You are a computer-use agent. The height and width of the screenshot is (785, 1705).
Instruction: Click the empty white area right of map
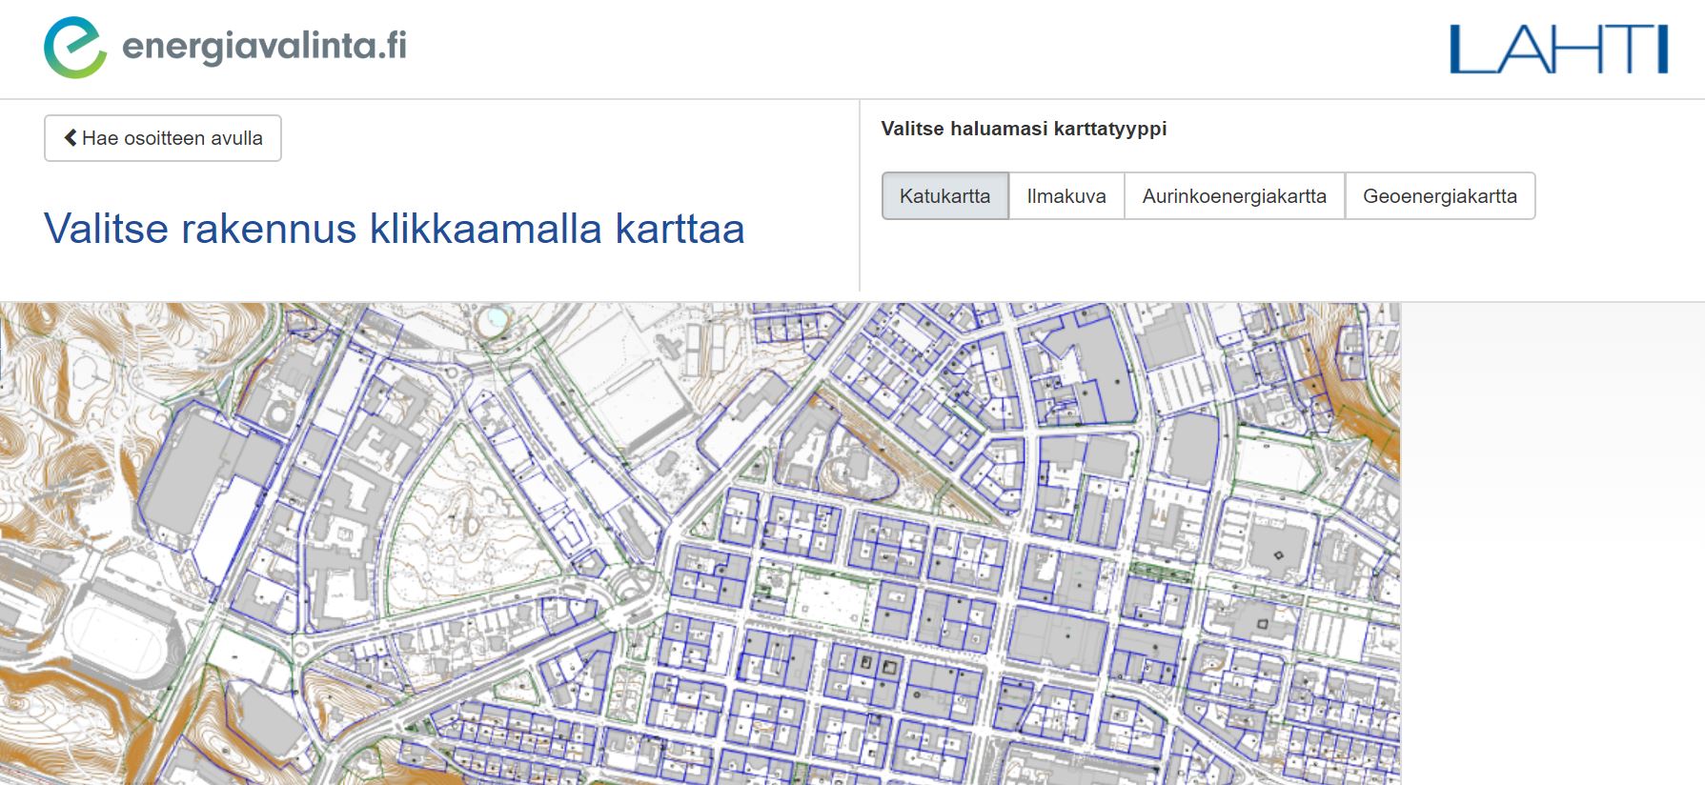(1552, 543)
